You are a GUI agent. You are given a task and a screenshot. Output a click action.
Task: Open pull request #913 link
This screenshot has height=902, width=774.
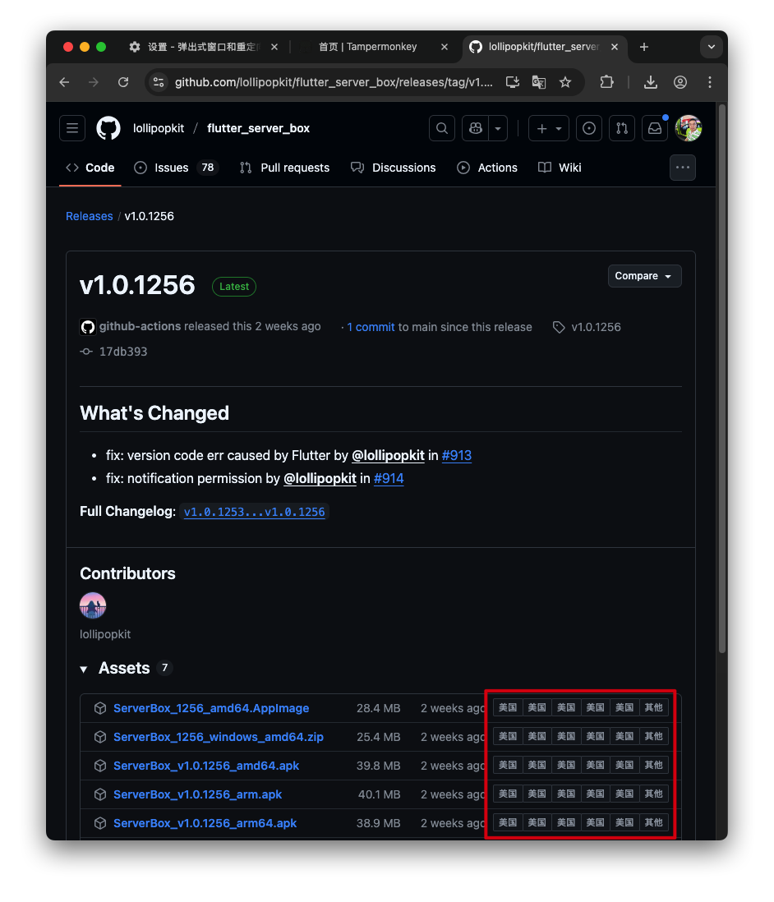(457, 455)
